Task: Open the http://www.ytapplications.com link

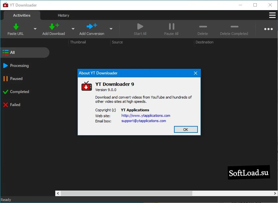Action: click(x=146, y=116)
